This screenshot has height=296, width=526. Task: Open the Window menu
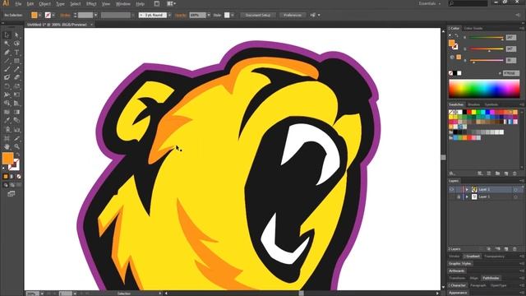coord(122,3)
